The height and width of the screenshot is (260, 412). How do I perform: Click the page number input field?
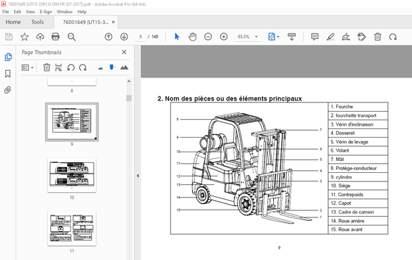[x=141, y=37]
